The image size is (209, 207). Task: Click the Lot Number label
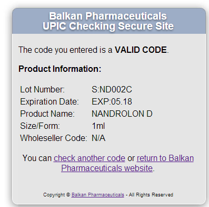(x=42, y=89)
